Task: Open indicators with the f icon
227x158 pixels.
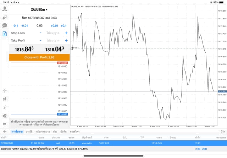Action: 5,107
